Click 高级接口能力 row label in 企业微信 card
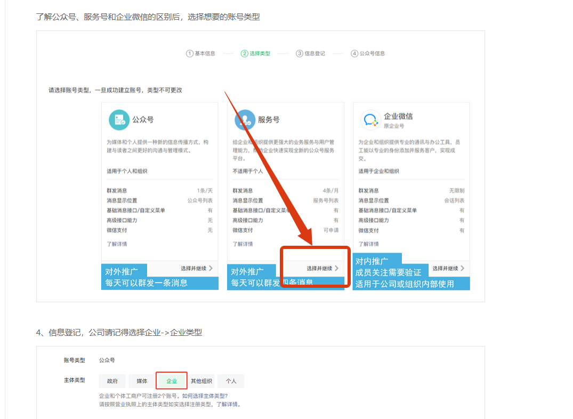Viewport: 573px width, 419px height. pos(374,220)
